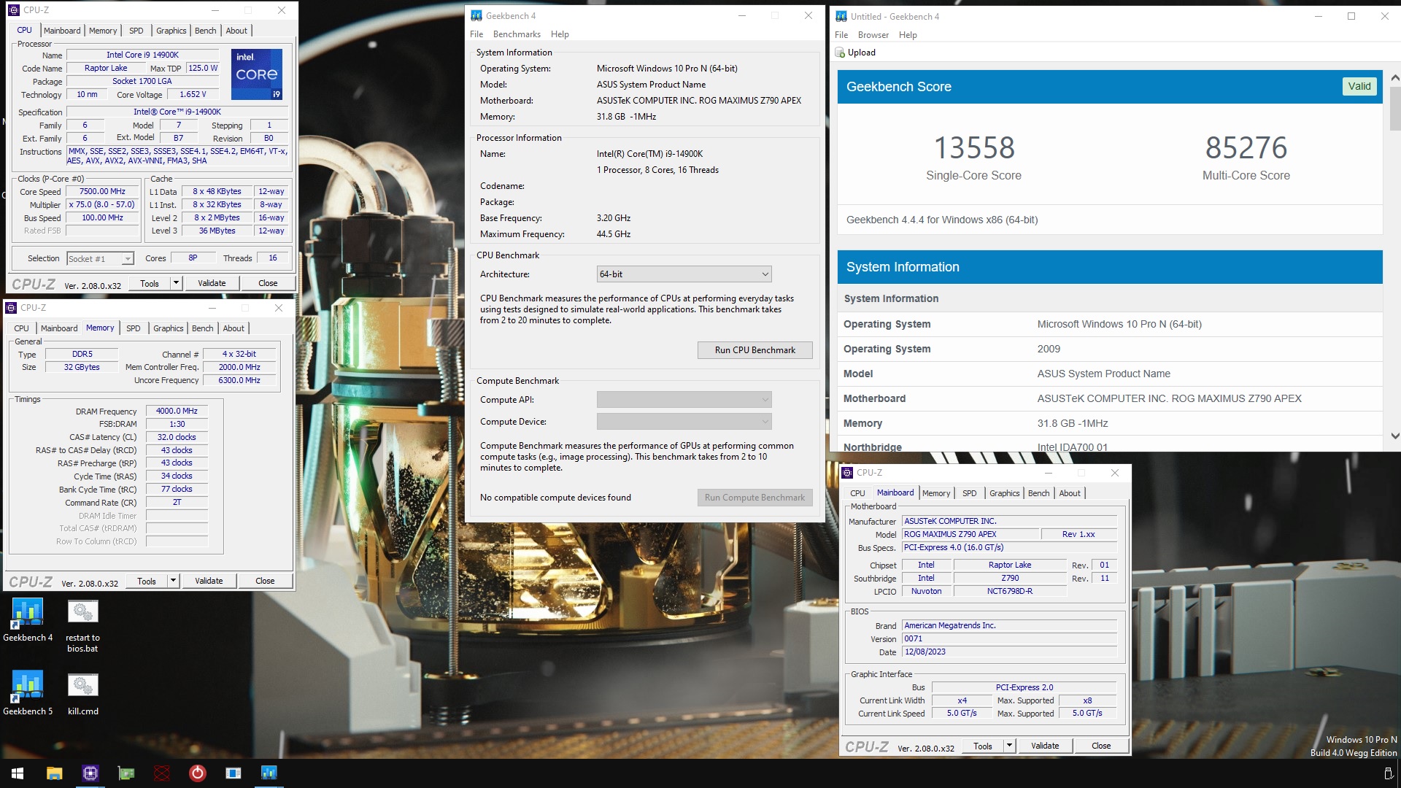Click the NCT6798D-R LPCIO value
The image size is (1401, 788).
[1009, 592]
